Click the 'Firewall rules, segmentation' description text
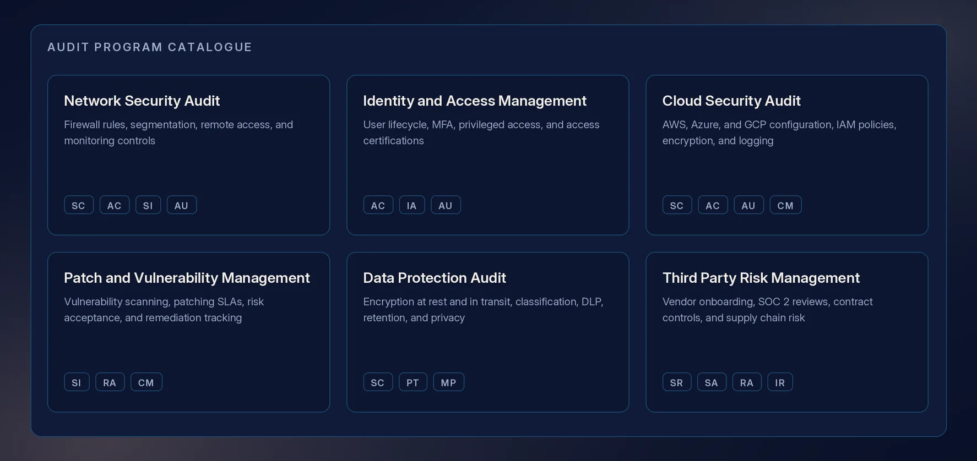 178,133
